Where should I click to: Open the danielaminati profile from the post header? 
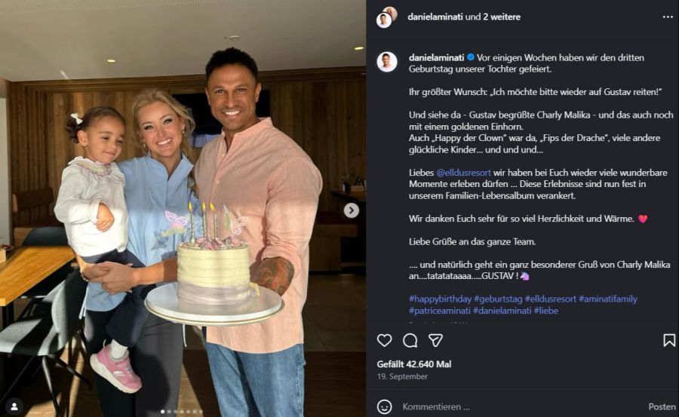tap(435, 17)
